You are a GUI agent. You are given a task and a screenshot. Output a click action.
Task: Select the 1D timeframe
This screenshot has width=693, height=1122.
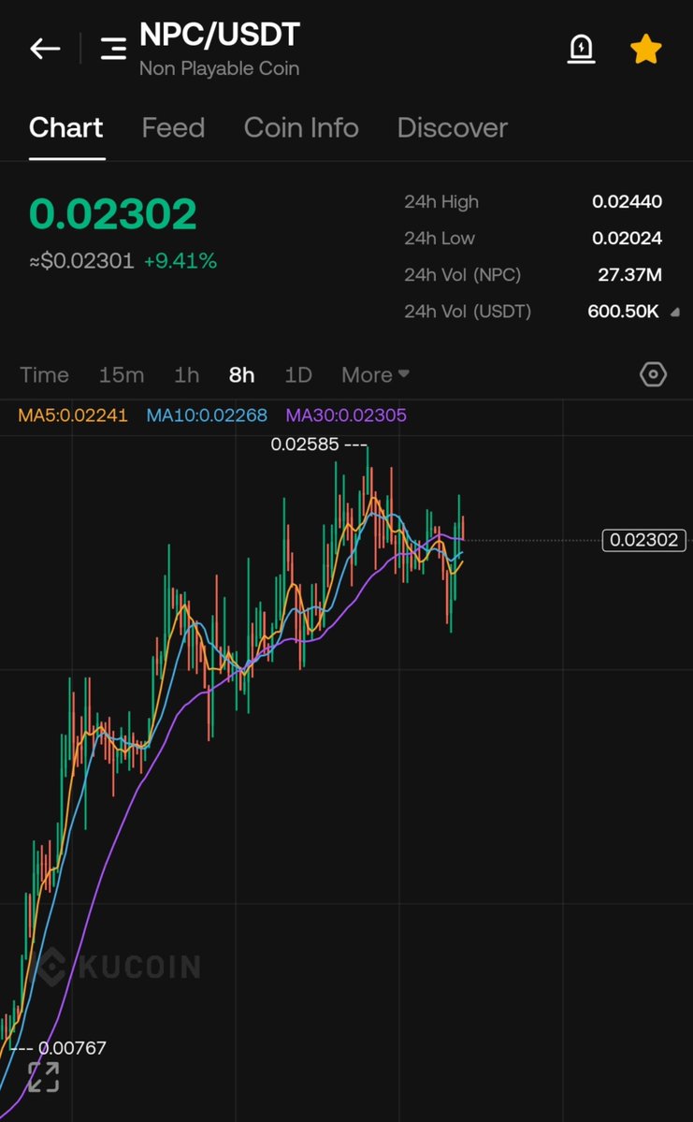298,374
